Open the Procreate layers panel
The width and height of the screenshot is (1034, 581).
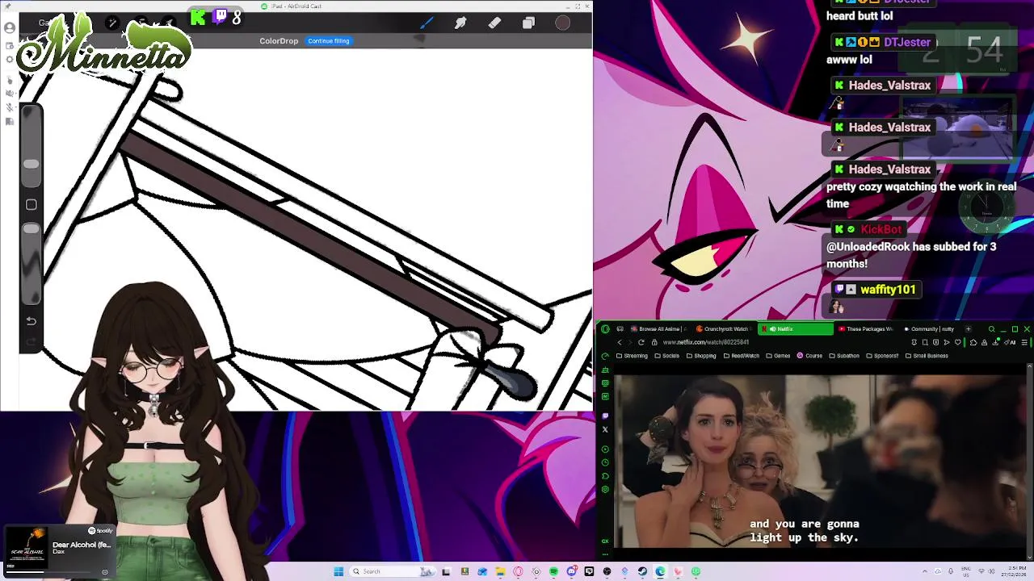(528, 23)
